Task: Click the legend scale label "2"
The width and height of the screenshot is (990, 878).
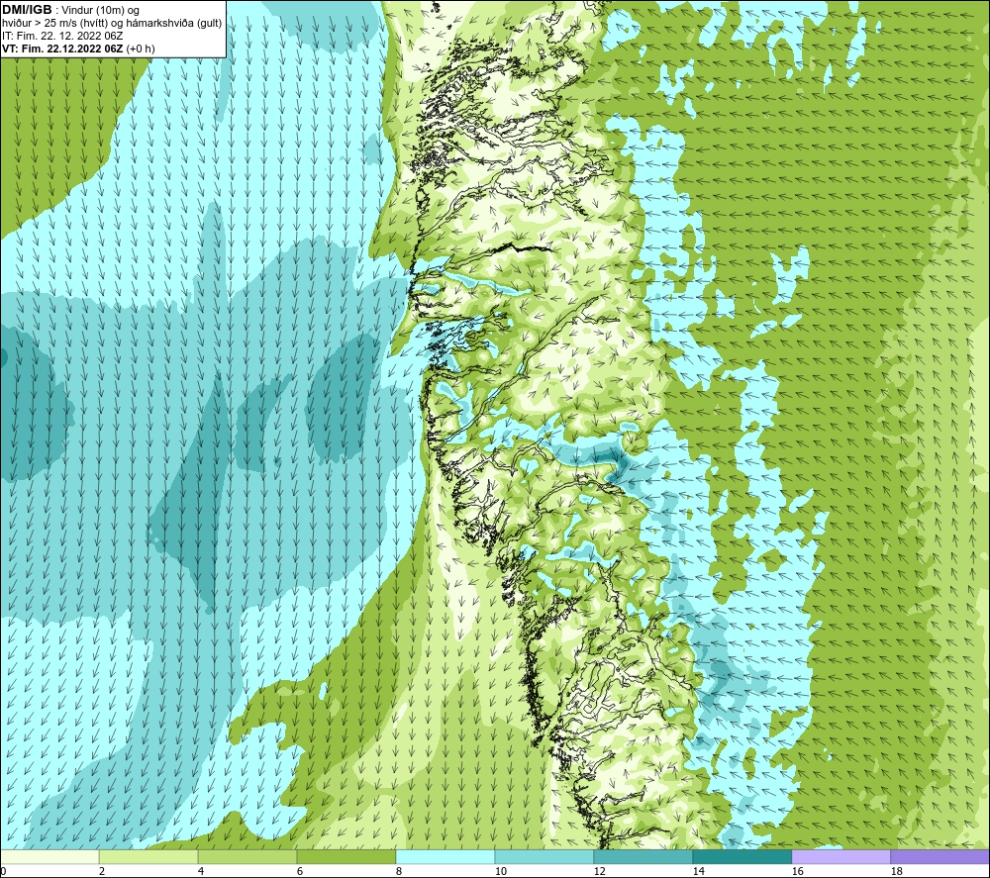Action: coord(102,871)
